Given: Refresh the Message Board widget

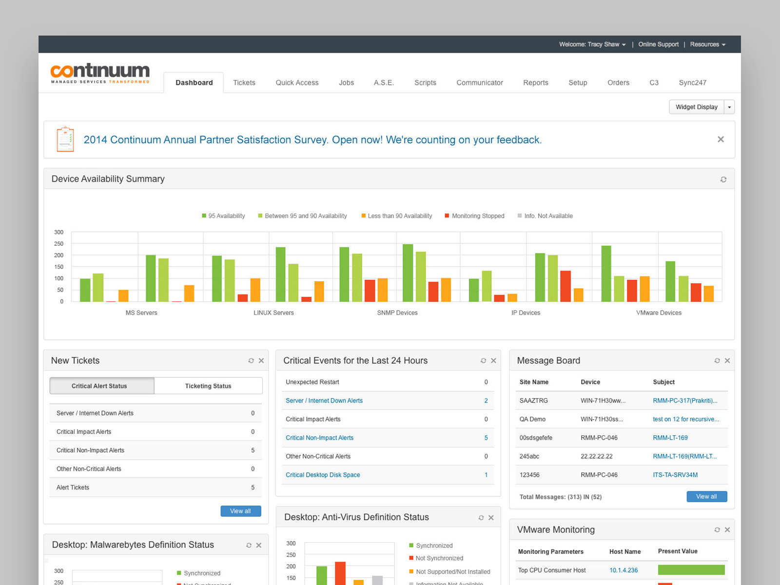Looking at the screenshot, I should click(x=717, y=360).
